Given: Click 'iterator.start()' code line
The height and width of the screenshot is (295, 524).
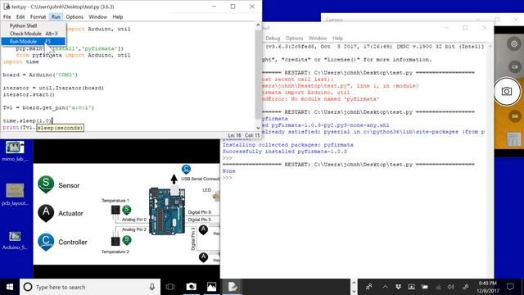Looking at the screenshot, I should (x=29, y=95).
